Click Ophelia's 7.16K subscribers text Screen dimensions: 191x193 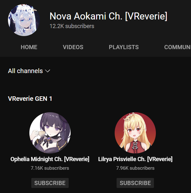click(50, 168)
